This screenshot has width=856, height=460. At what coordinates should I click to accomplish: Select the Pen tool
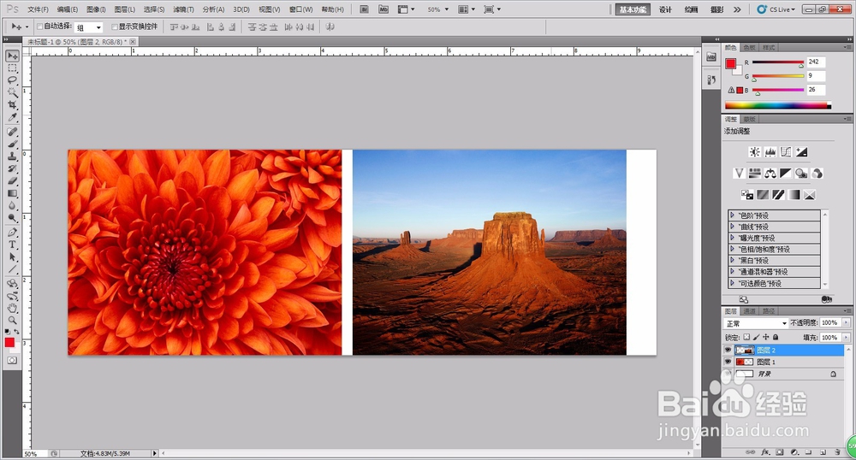pos(12,233)
